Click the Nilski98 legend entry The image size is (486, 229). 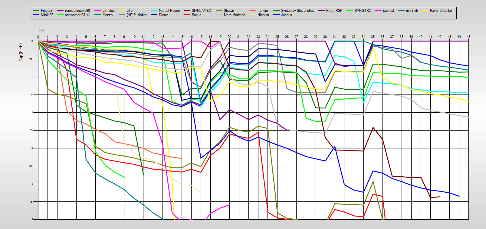47,15
